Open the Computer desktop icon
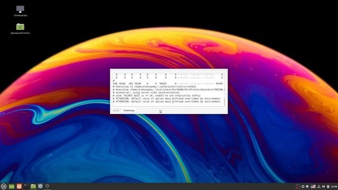Screen dimensions: 338x190 click(20, 11)
